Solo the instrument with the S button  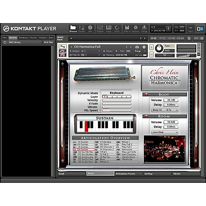(151, 47)
